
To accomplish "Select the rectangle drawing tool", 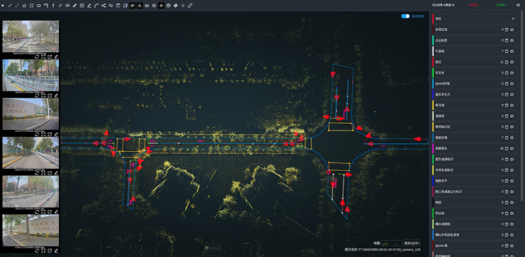I will pyautogui.click(x=39, y=5).
